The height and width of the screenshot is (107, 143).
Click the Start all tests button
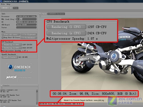(x=11, y=35)
